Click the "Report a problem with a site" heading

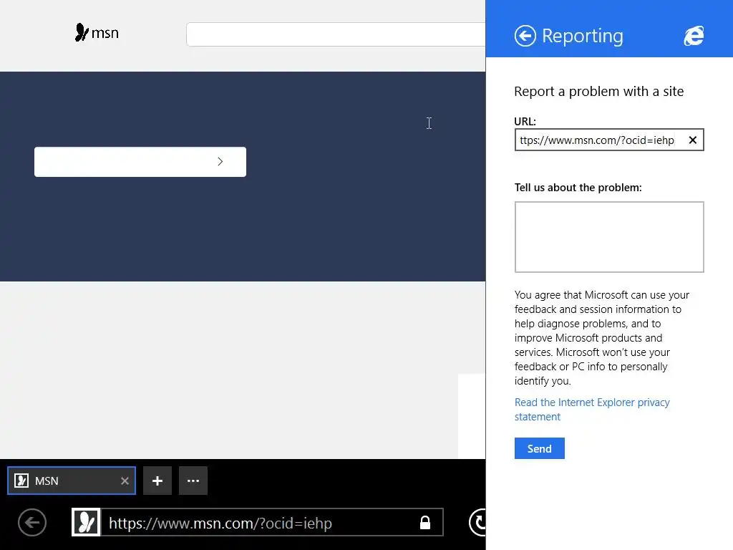click(599, 91)
